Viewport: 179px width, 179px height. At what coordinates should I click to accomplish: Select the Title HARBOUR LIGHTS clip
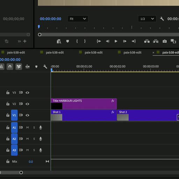pyautogui.click(x=84, y=104)
